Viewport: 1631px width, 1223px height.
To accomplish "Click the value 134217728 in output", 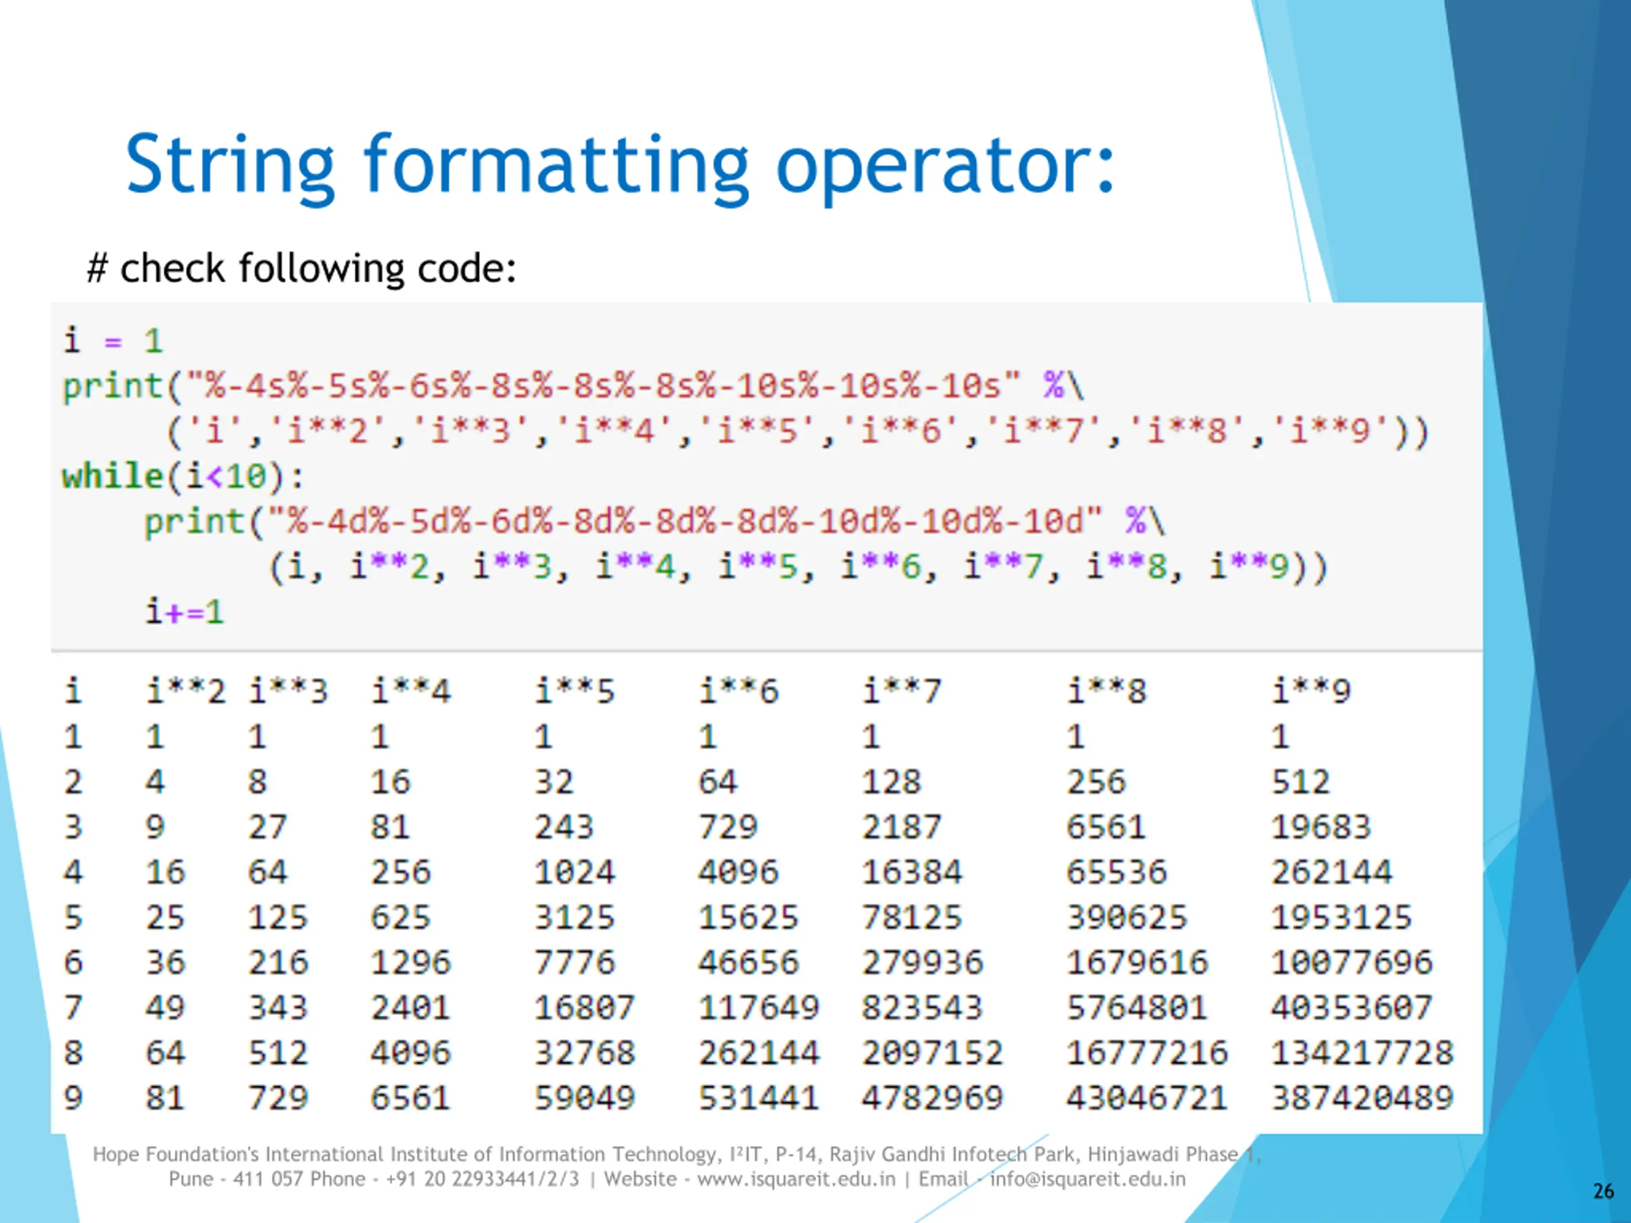I will [1362, 1053].
